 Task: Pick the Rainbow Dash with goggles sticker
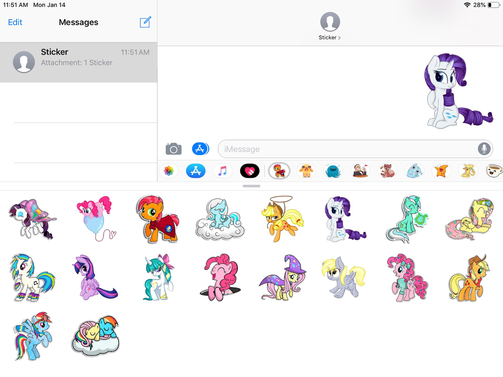tap(33, 336)
